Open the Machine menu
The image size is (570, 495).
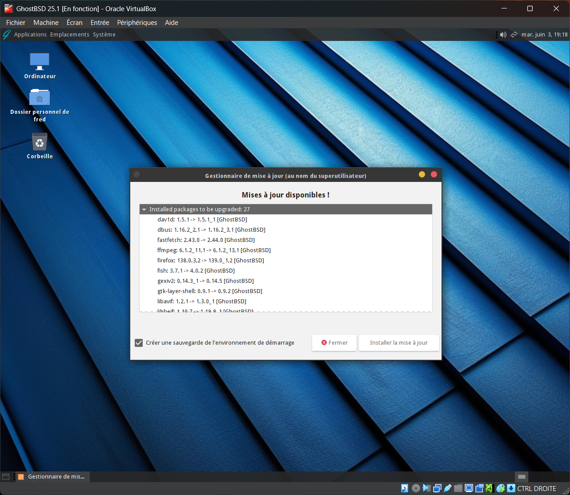click(x=46, y=23)
